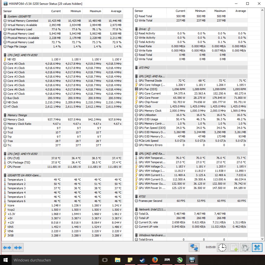Click the Windows Start button
The width and height of the screenshot is (265, 265).
click(6, 260)
